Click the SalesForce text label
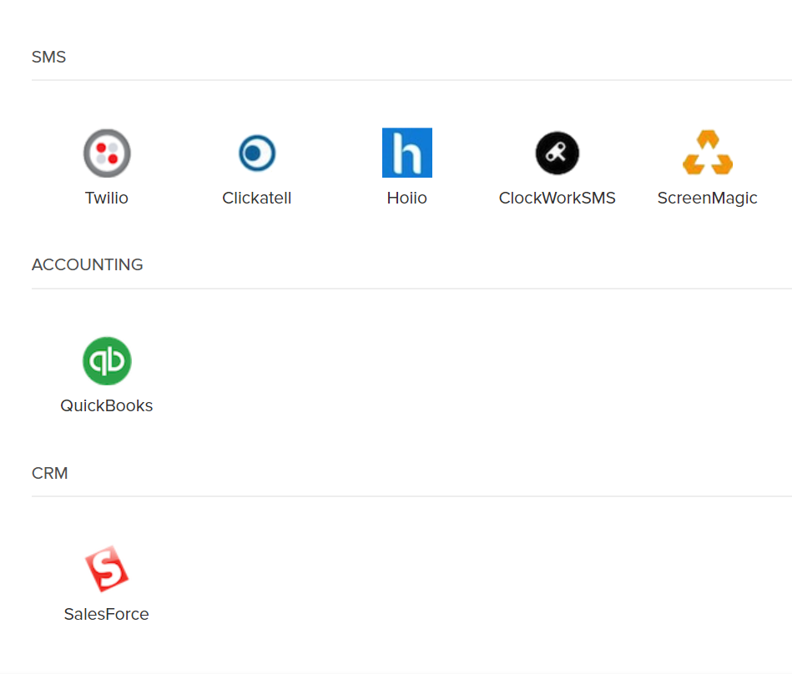The height and width of the screenshot is (674, 792). [107, 615]
